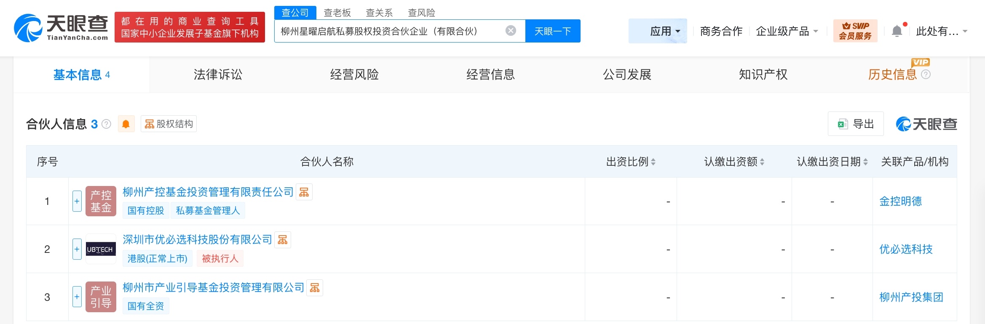Click the 天眼一下 search button
Screen dimensions: 985x324
point(553,31)
